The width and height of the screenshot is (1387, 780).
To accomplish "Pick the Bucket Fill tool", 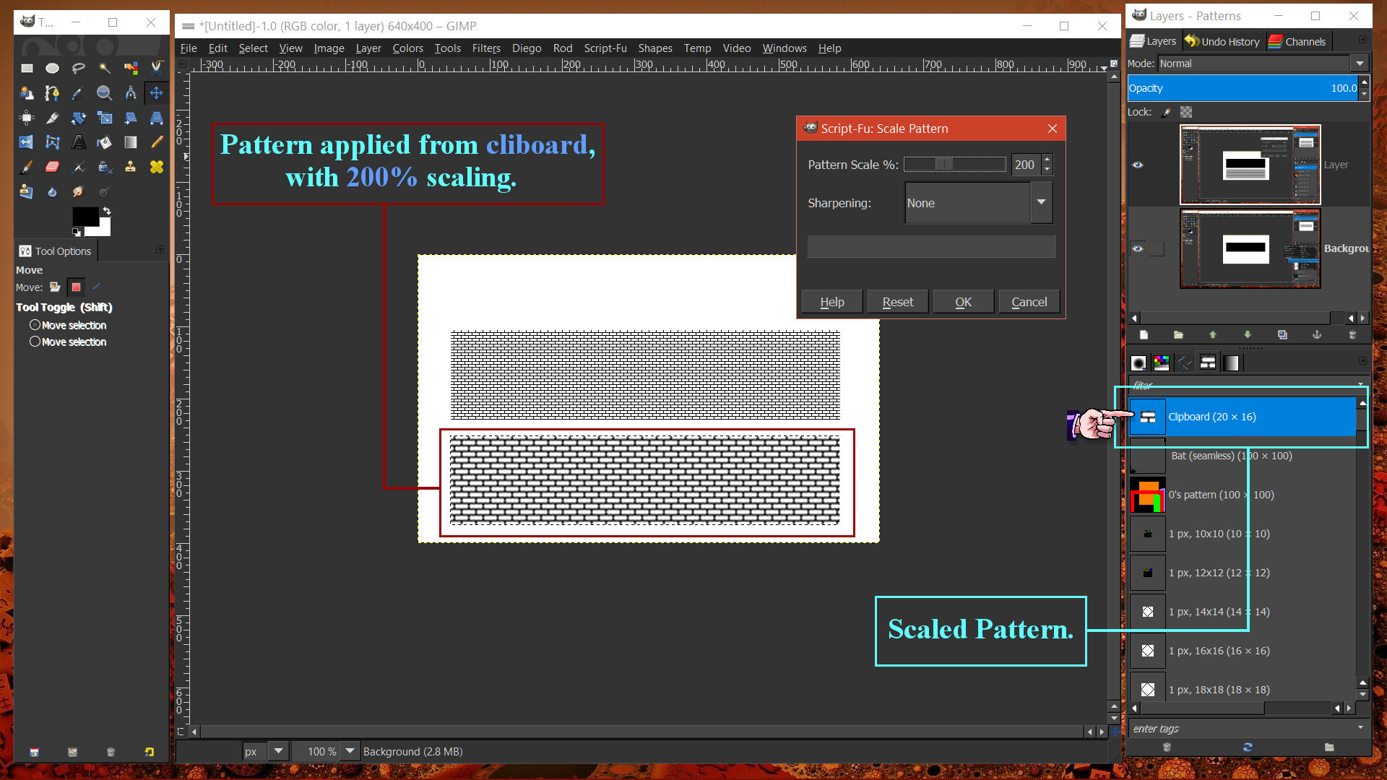I will 104,142.
